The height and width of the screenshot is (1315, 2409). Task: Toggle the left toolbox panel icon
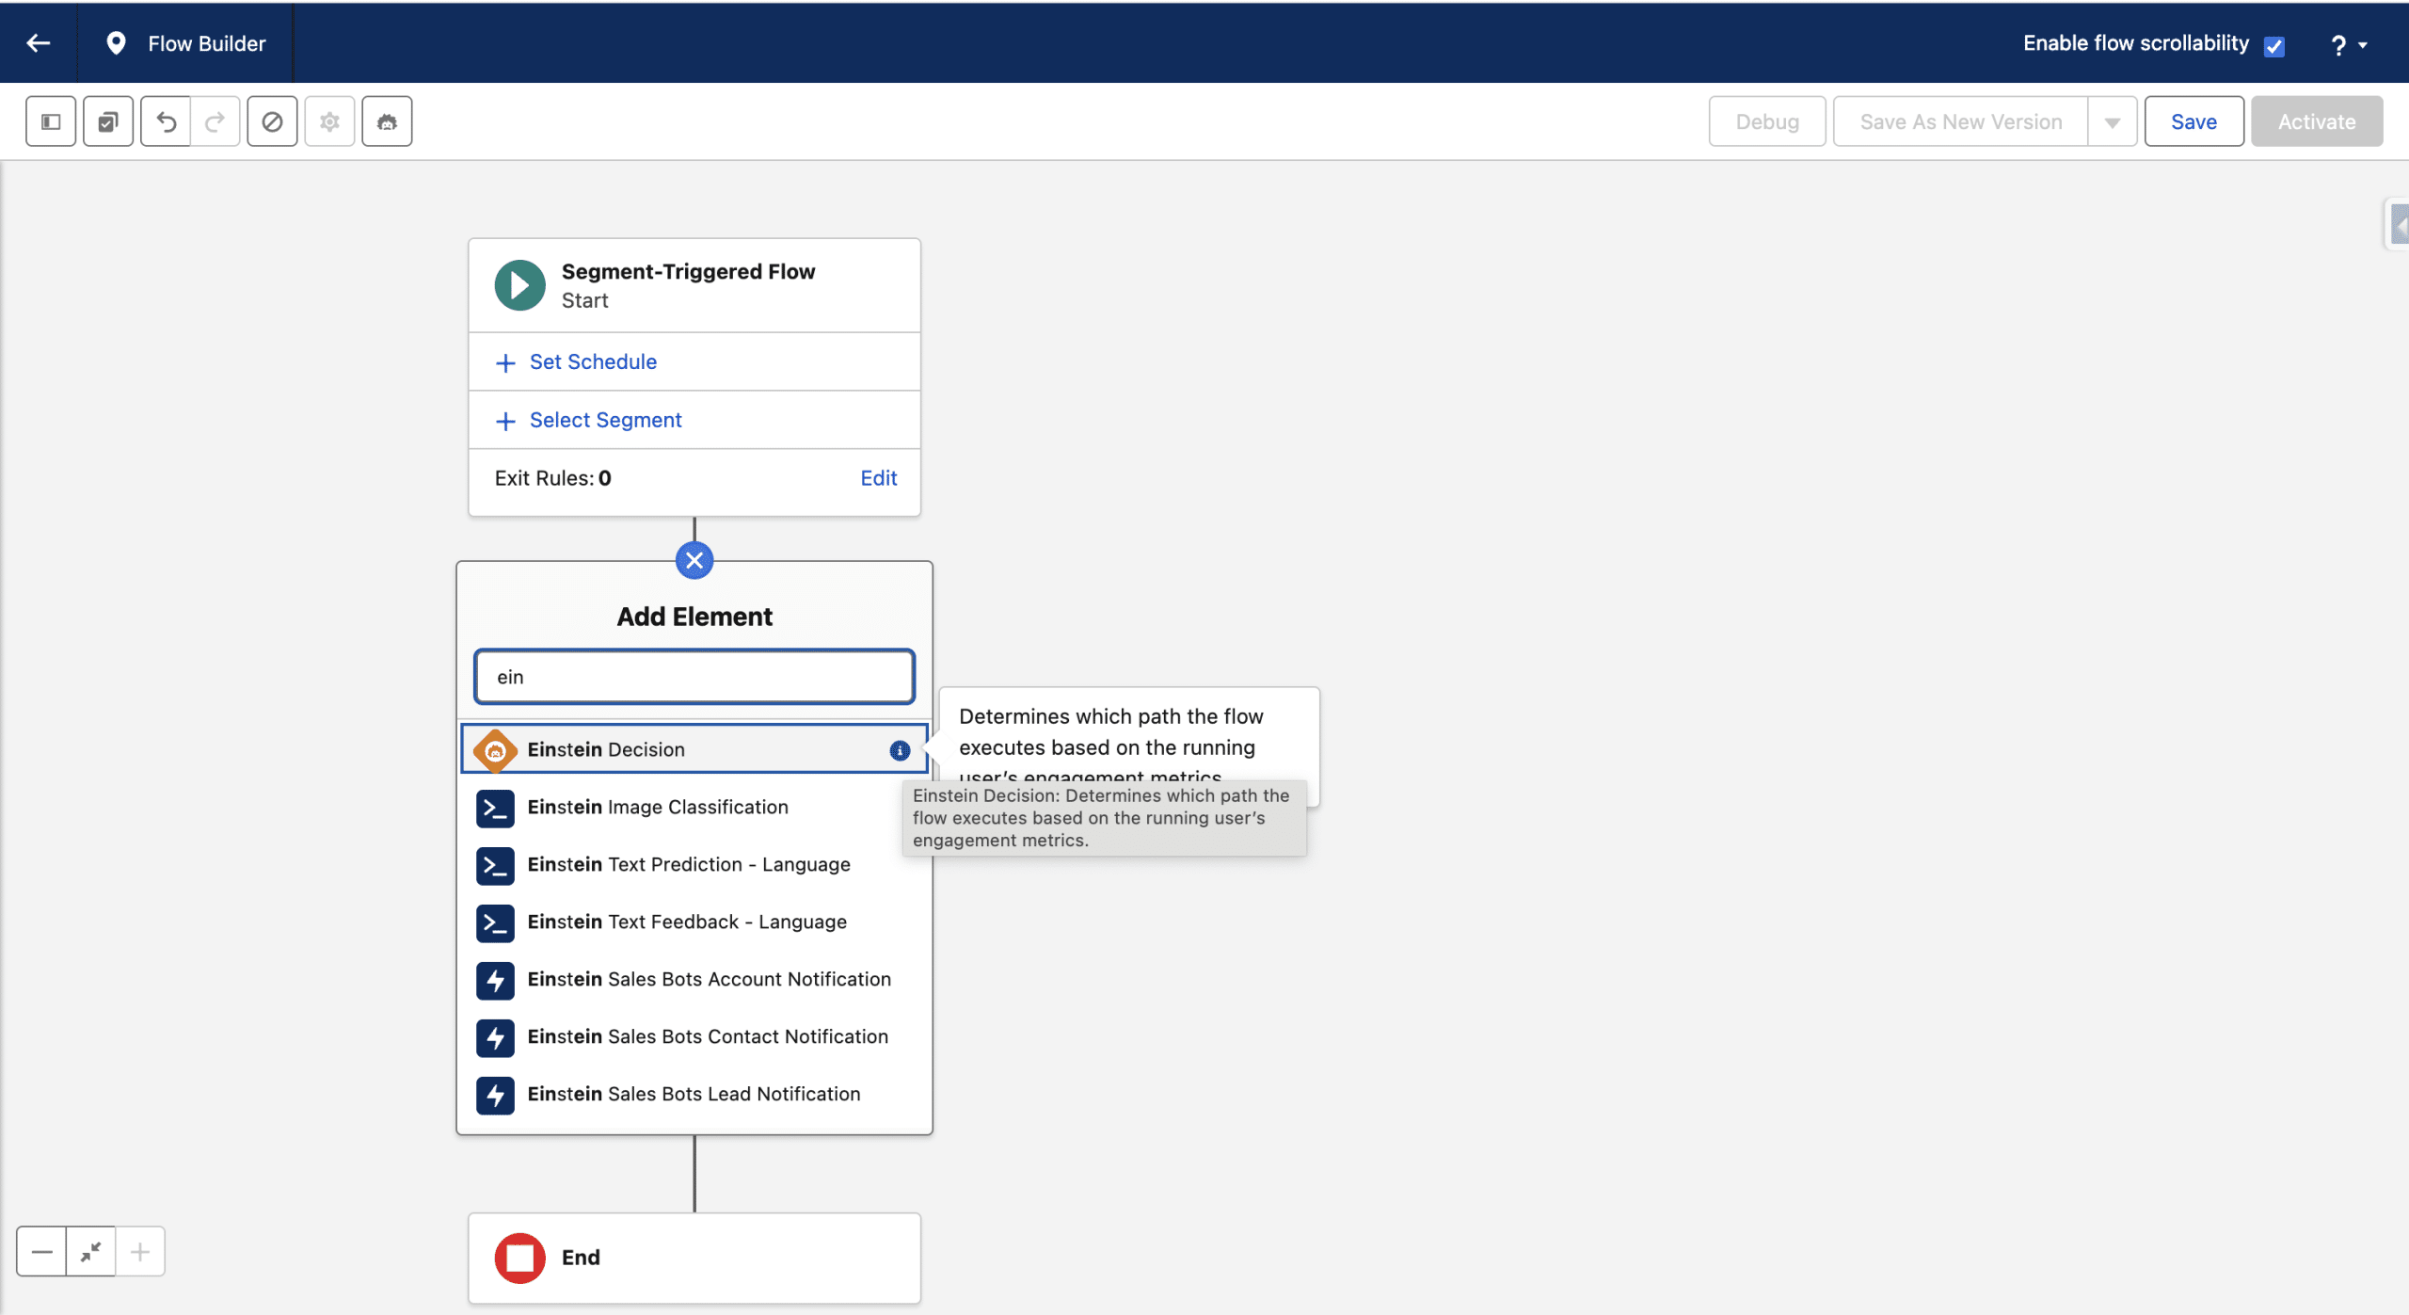click(x=51, y=121)
